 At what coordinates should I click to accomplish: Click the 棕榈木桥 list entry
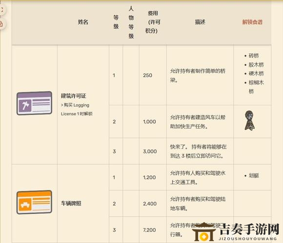(256, 87)
